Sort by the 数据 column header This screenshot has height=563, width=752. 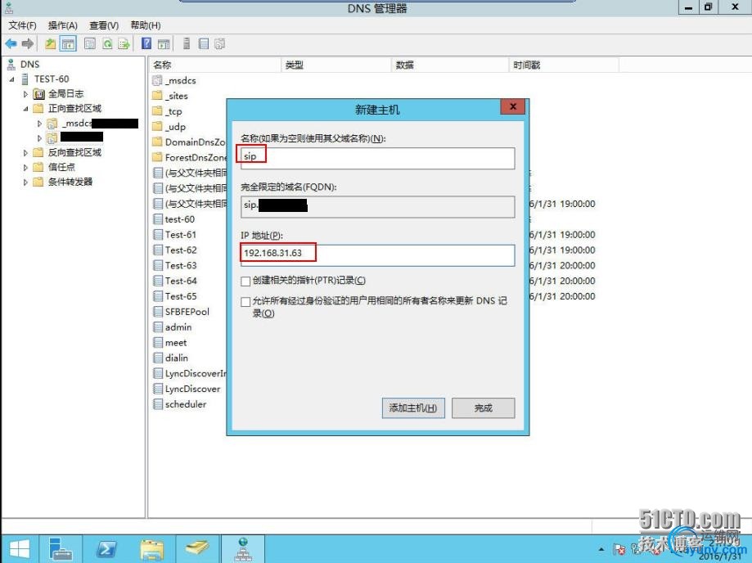tap(450, 65)
